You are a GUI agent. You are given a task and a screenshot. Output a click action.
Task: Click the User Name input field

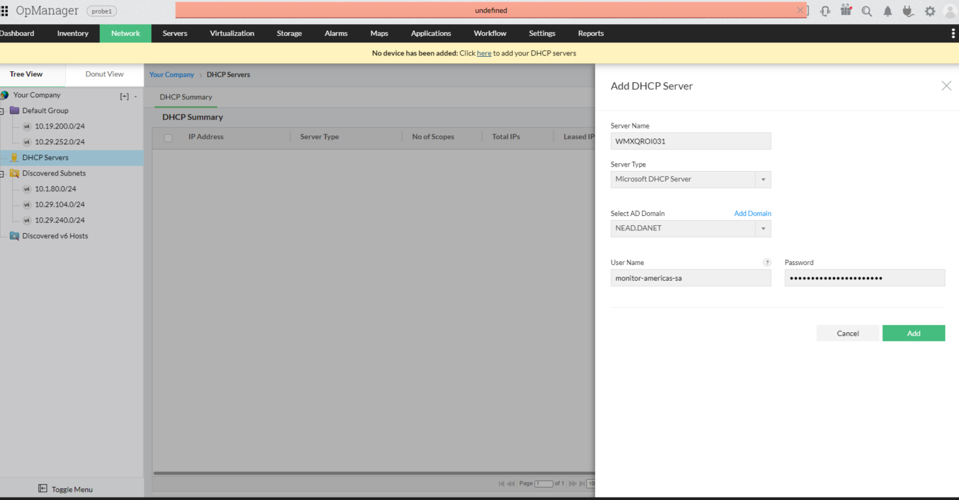691,278
